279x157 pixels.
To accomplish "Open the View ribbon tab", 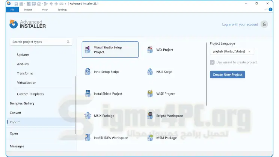I will pyautogui.click(x=45, y=10).
